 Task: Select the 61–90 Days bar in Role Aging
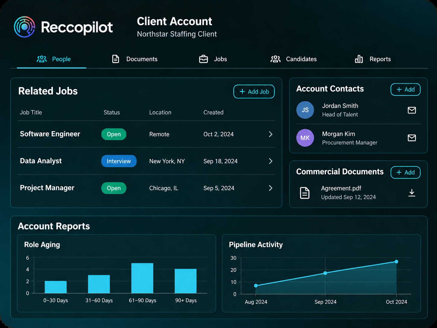pos(142,278)
